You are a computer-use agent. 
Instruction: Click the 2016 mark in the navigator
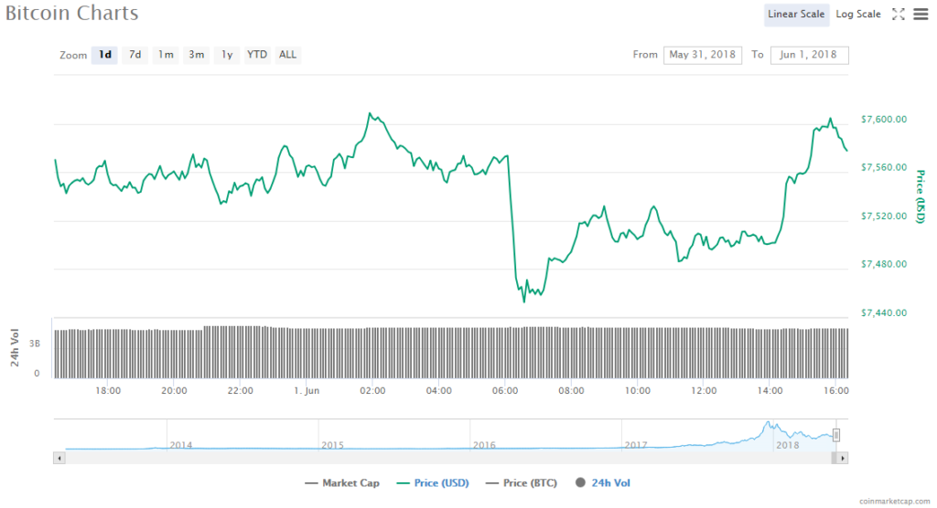(x=484, y=445)
